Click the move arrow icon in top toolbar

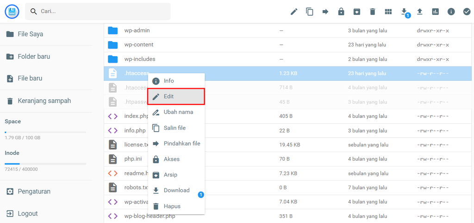(x=325, y=12)
